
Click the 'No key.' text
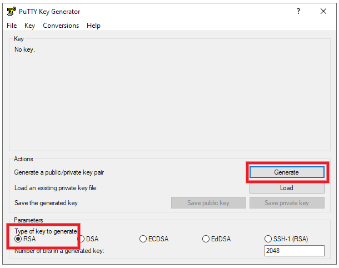tap(24, 49)
